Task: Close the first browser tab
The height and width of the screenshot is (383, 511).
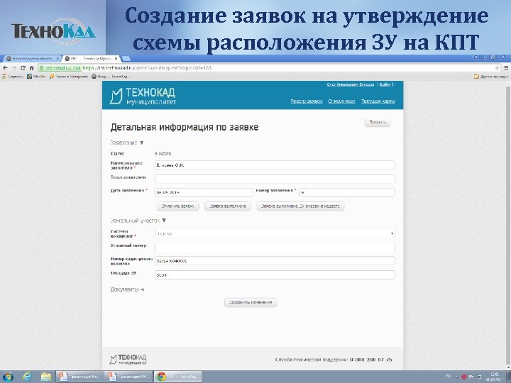Action: pyautogui.click(x=57, y=59)
